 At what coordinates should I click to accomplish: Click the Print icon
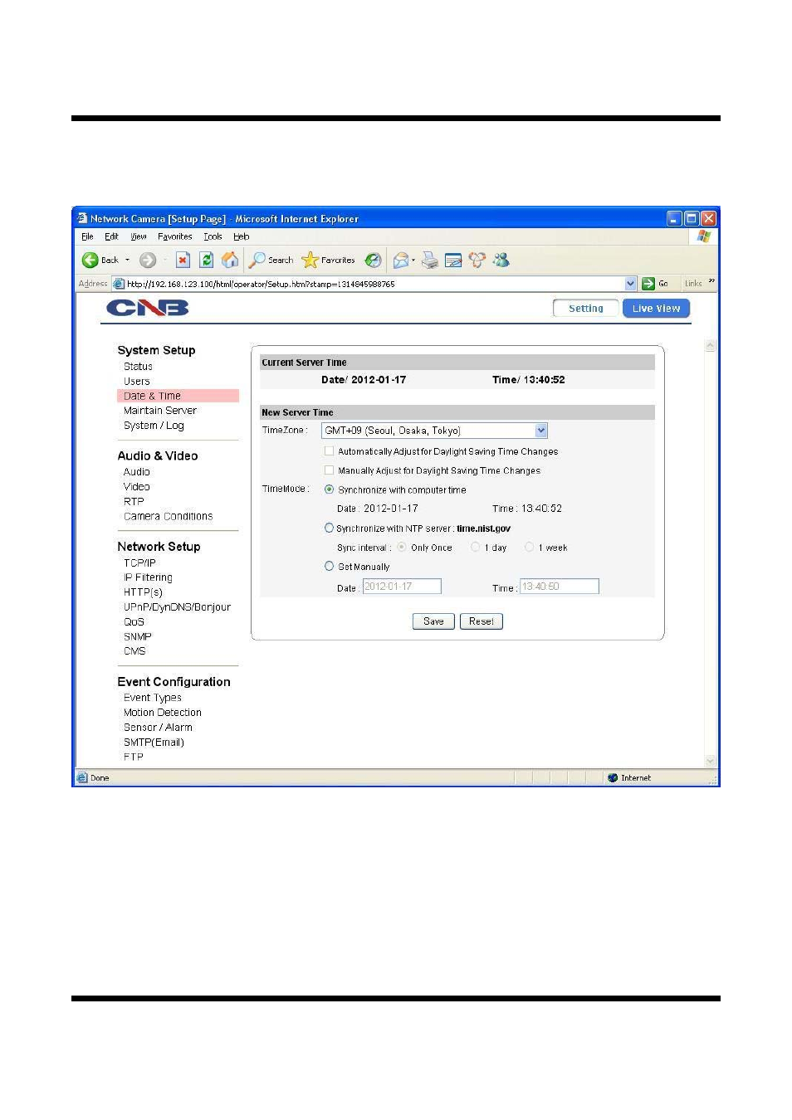[430, 261]
